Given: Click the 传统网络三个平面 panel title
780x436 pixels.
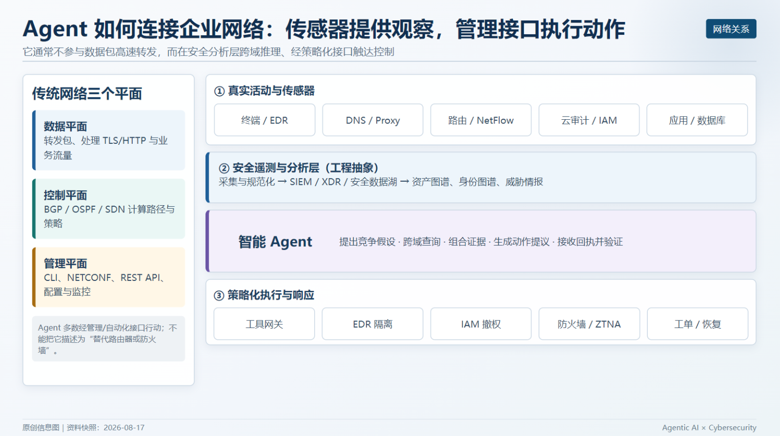Looking at the screenshot, I should click(87, 94).
